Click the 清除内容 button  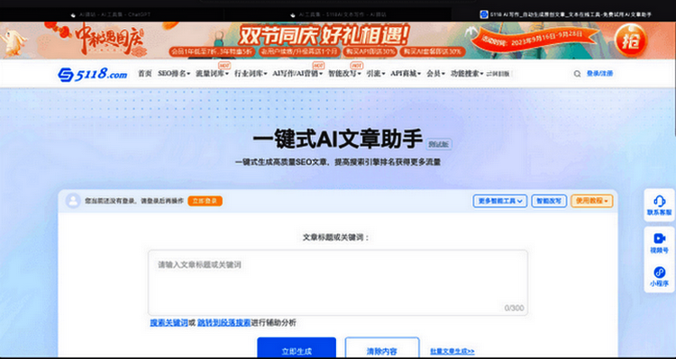pyautogui.click(x=382, y=348)
